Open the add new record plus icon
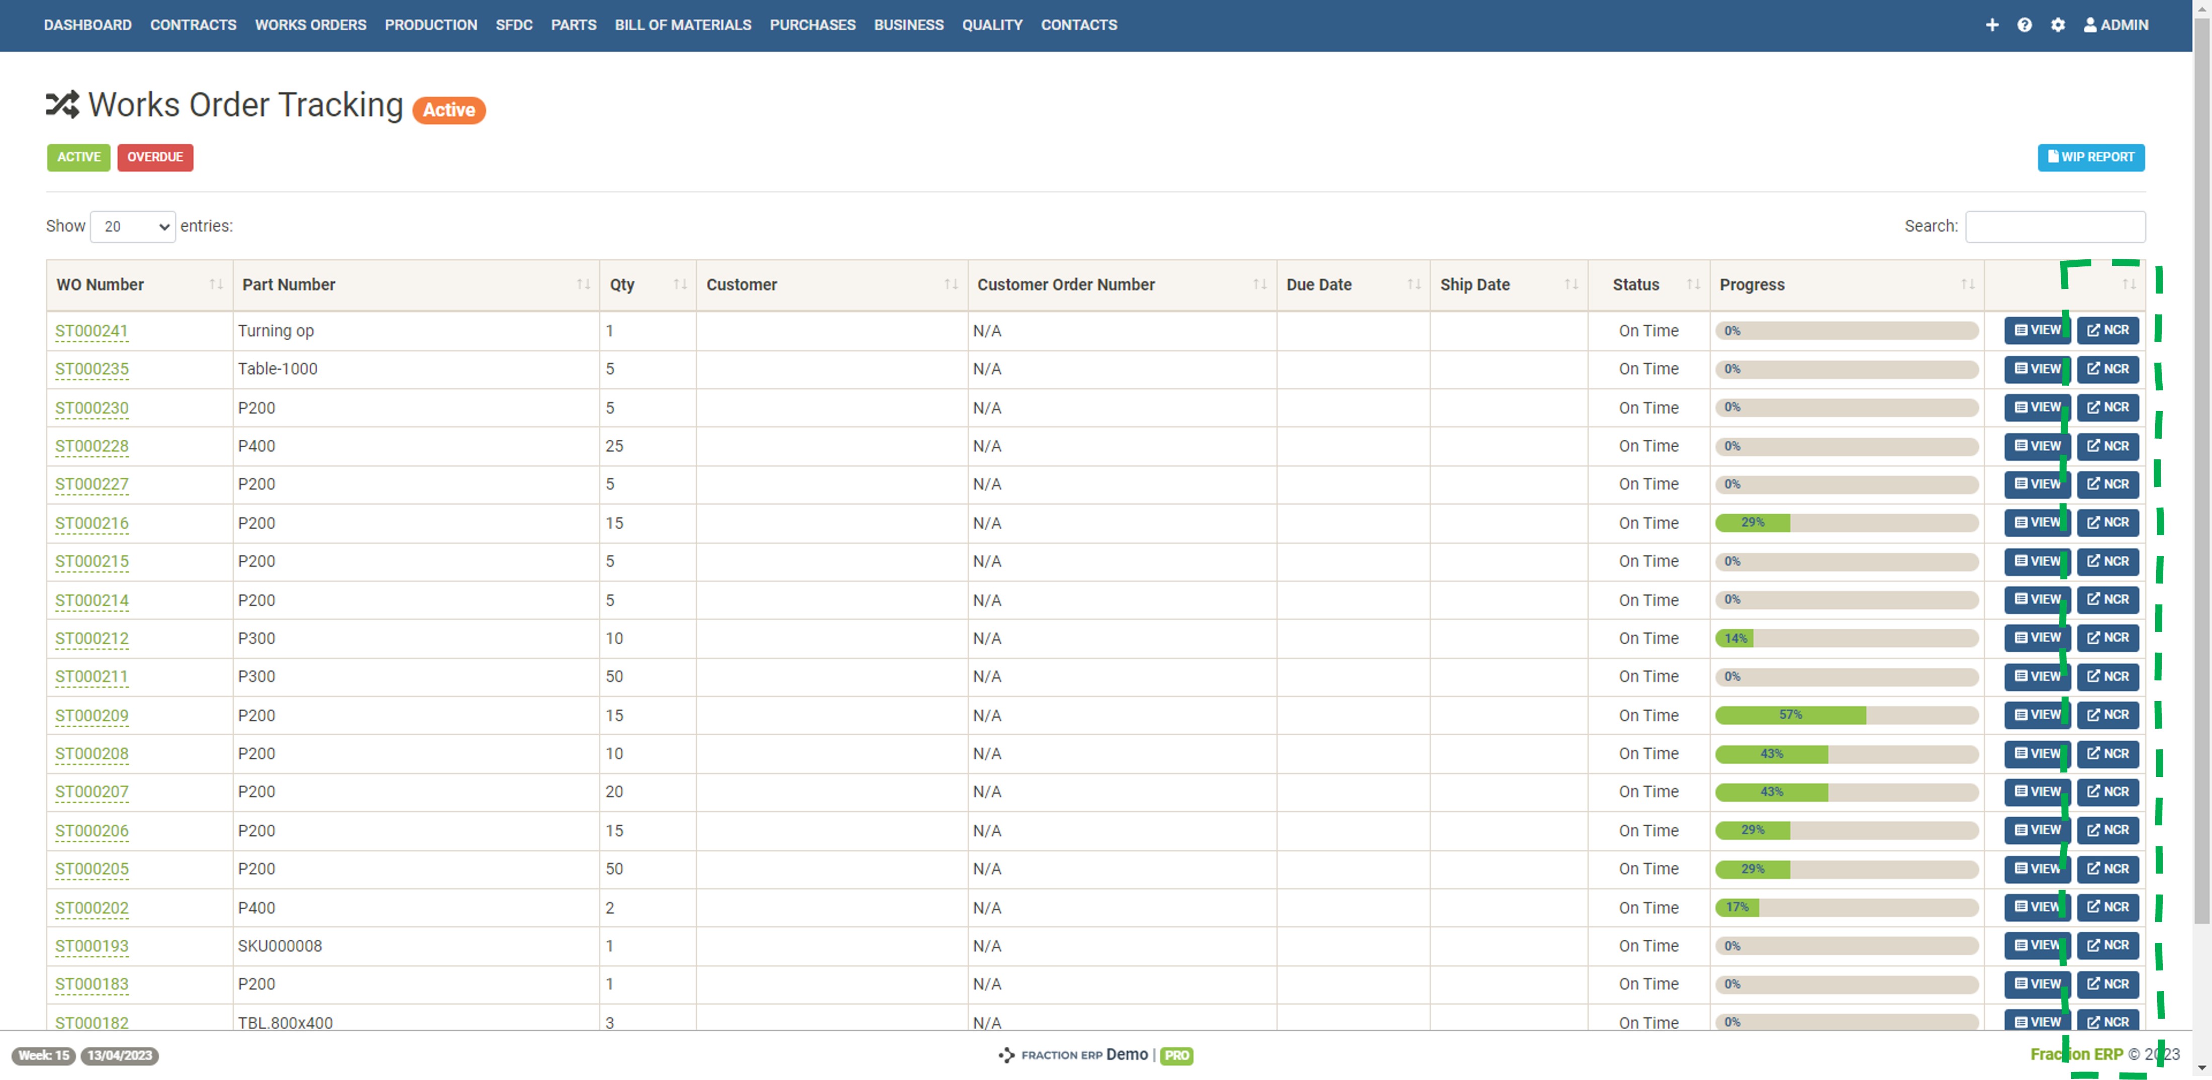Image resolution: width=2212 pixels, height=1080 pixels. tap(1993, 25)
